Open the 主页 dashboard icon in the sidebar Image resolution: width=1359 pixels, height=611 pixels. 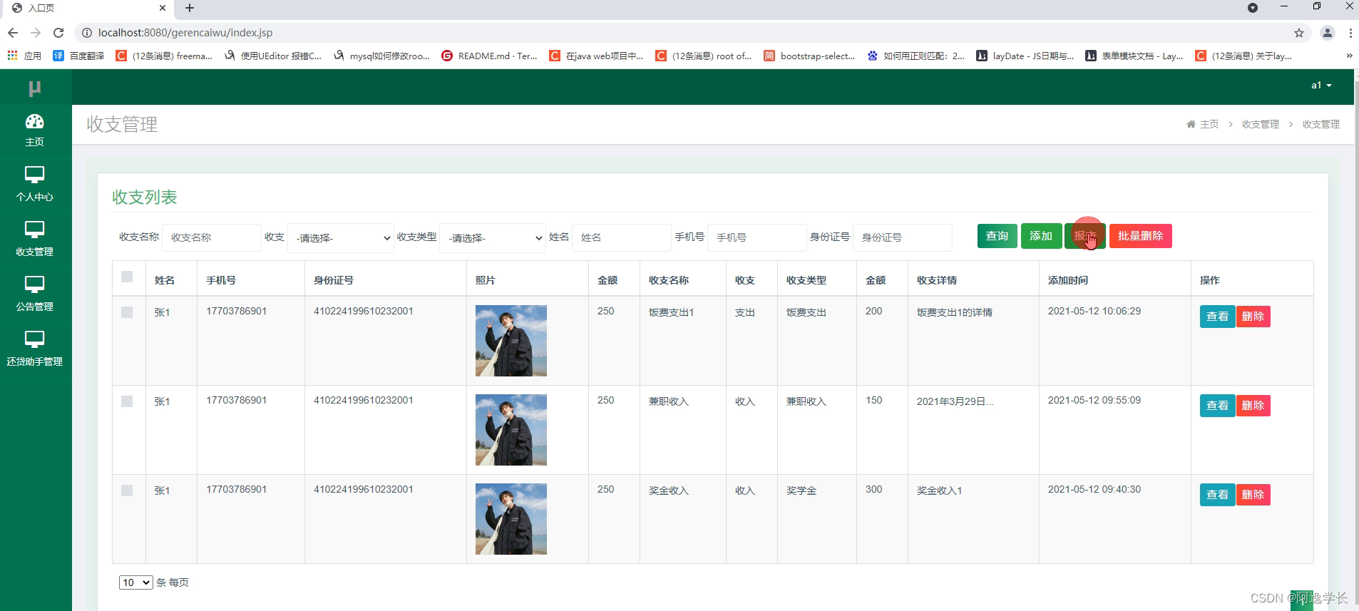pyautogui.click(x=34, y=121)
